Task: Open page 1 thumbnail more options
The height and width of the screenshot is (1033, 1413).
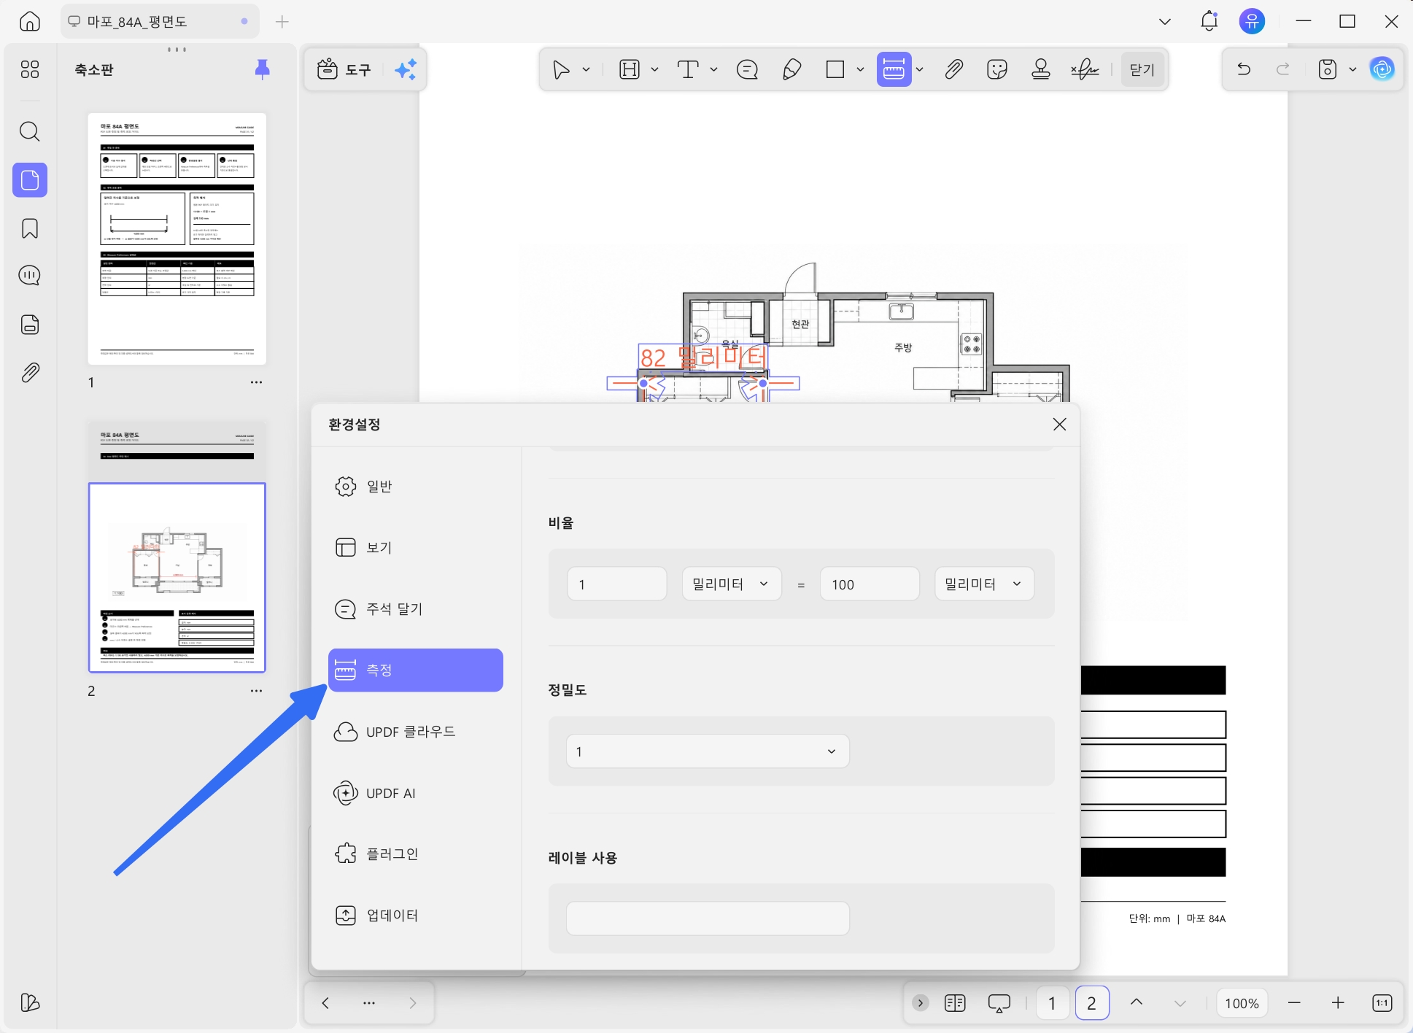Action: [x=256, y=382]
